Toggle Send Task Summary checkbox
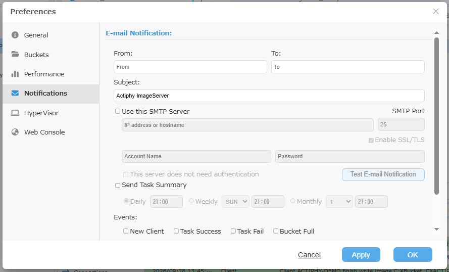Image resolution: width=449 pixels, height=272 pixels. click(x=118, y=186)
